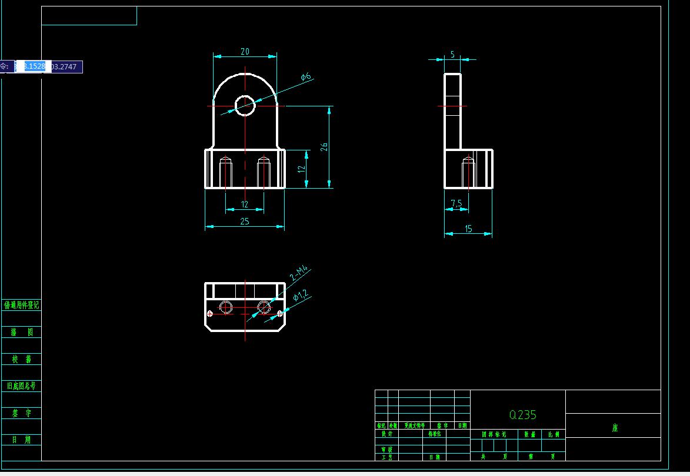The height and width of the screenshot is (476, 690).
Task: Select the Φ6 hole diameter label
Action: point(306,77)
